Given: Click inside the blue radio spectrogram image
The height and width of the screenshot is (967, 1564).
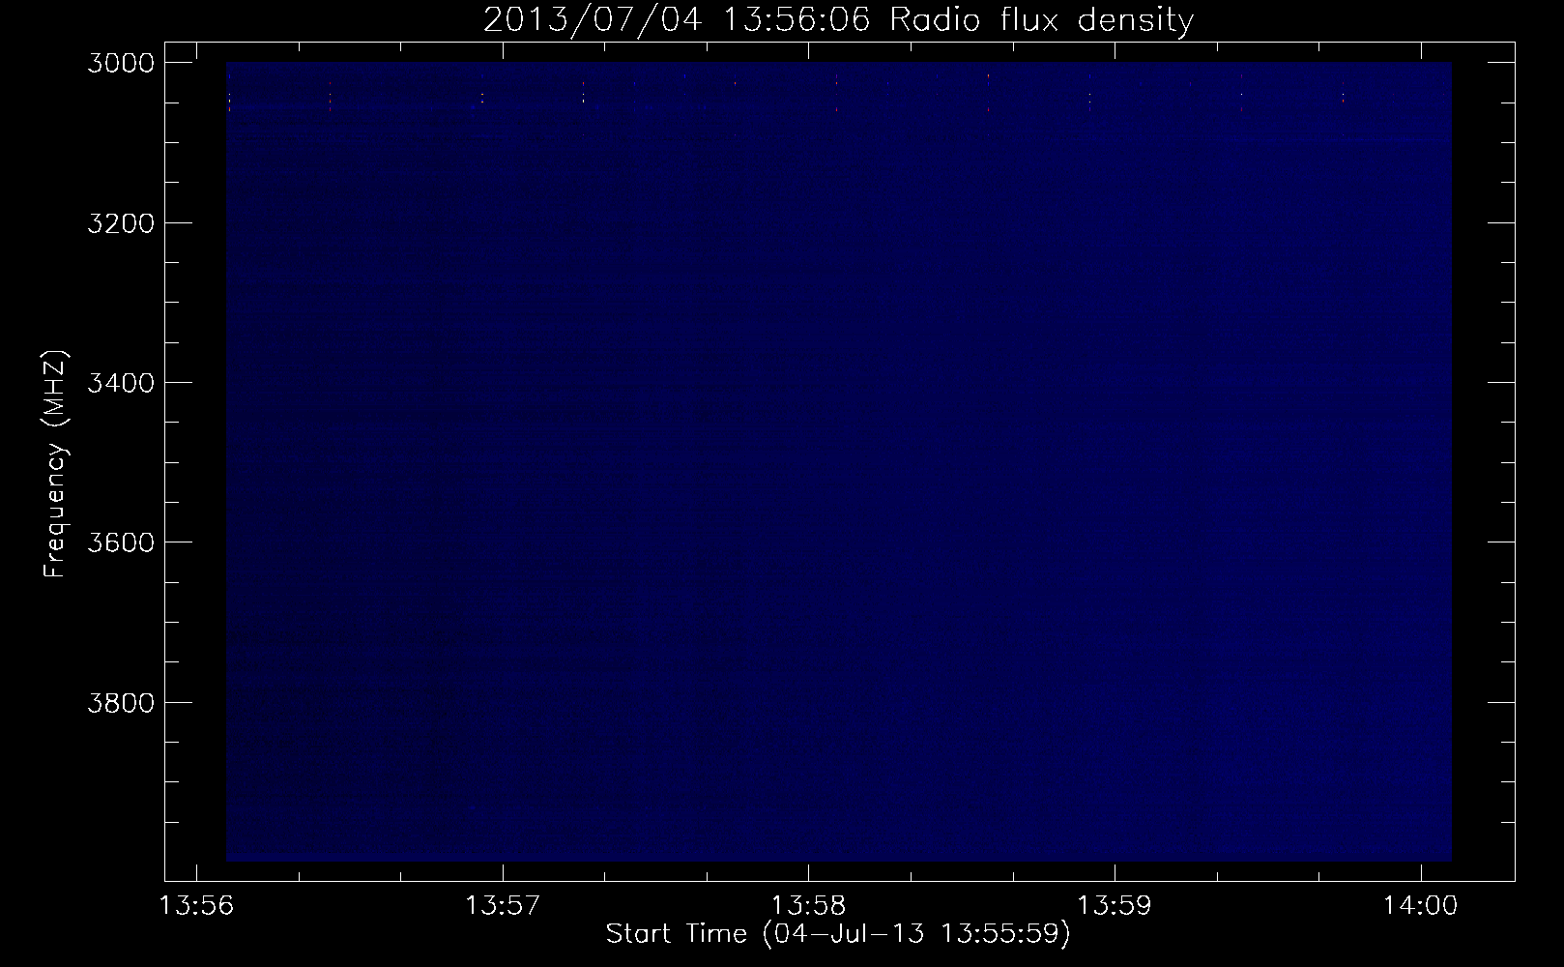Looking at the screenshot, I should click(x=838, y=461).
